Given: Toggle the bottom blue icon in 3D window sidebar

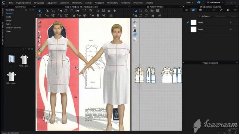Looking at the screenshot, I should (39, 58).
